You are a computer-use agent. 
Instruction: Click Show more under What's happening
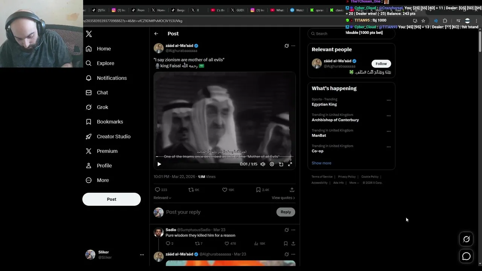click(x=321, y=163)
